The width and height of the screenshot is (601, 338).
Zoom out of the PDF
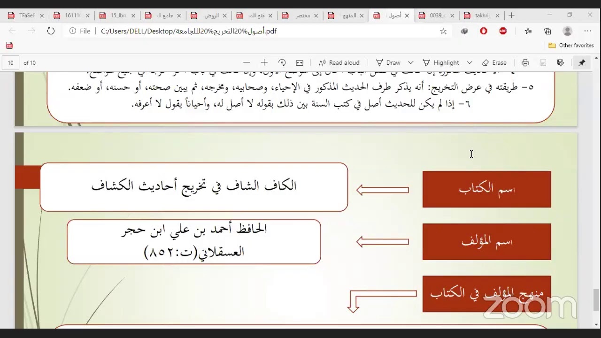[x=247, y=62]
